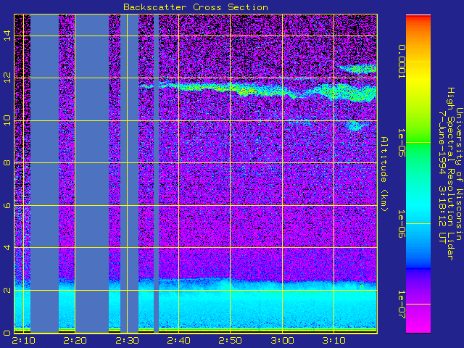This screenshot has width=464, height=348.
Task: Click the altitude 8 axis label
Action: (7, 162)
